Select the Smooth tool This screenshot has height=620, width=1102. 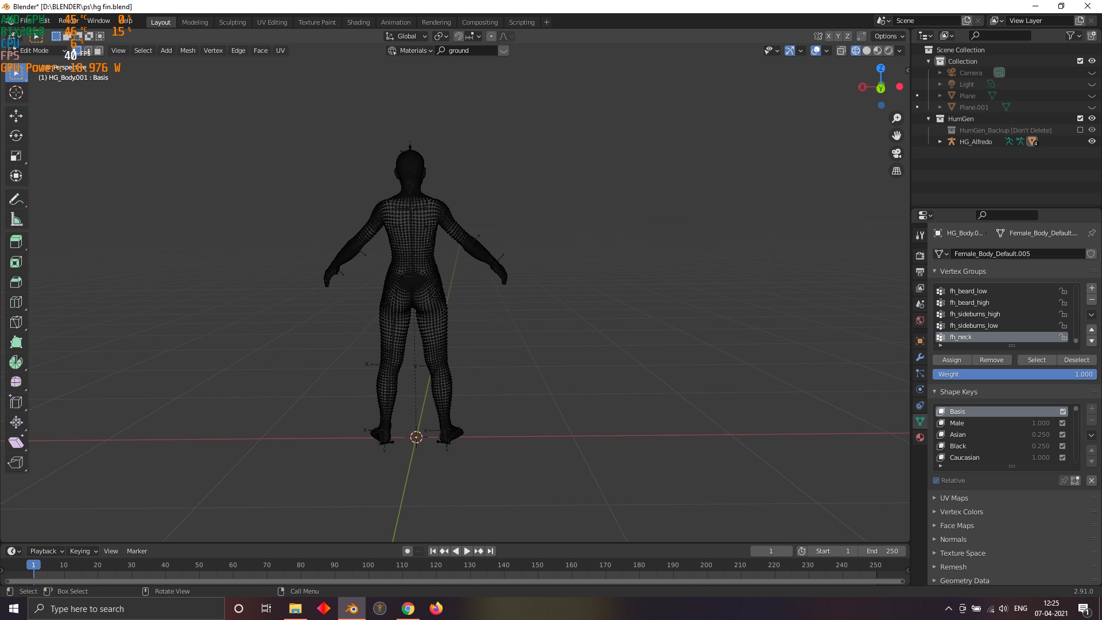[x=16, y=382]
